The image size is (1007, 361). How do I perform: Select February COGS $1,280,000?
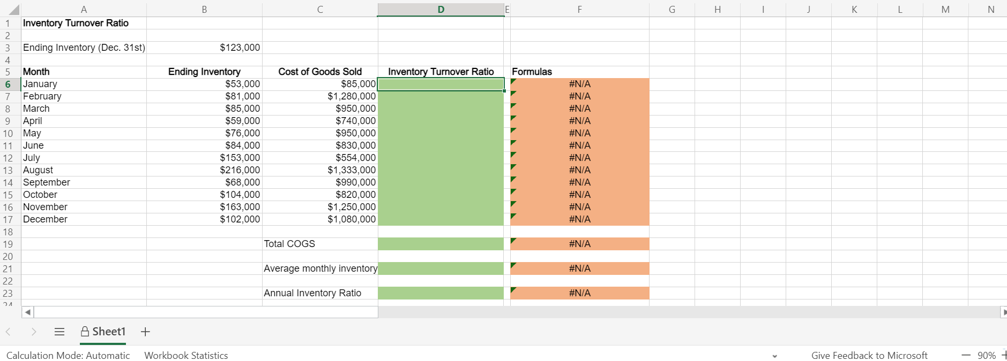[x=320, y=96]
